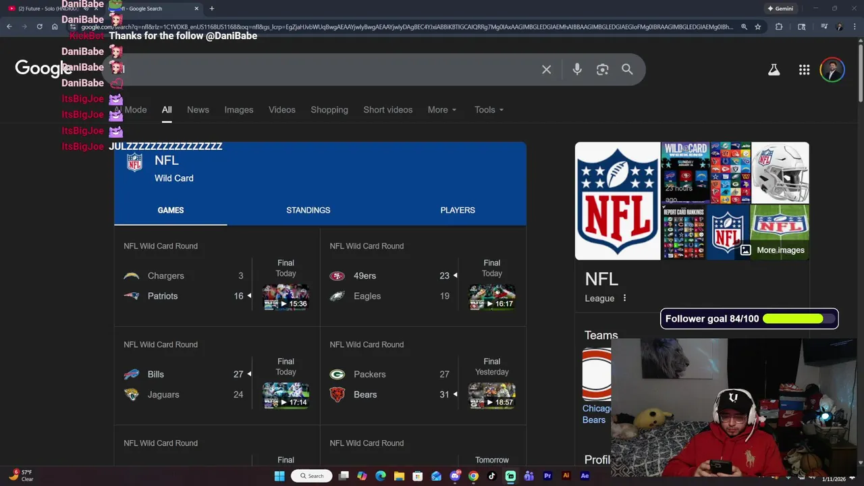Click the Jaguars team name
Screen dimensions: 864x486
(163, 395)
